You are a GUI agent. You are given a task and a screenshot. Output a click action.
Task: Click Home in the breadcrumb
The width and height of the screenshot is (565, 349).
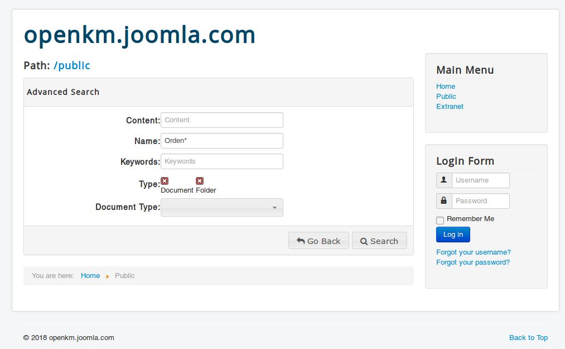point(90,276)
